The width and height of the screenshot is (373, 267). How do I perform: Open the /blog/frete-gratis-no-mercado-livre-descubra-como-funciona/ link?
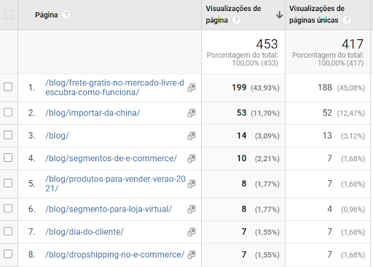[x=114, y=88]
